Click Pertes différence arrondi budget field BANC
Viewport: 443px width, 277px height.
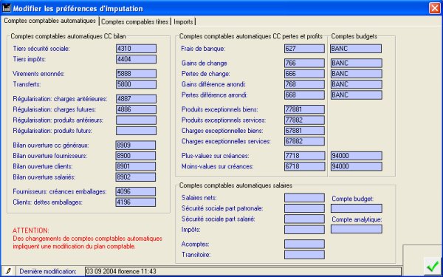357,95
